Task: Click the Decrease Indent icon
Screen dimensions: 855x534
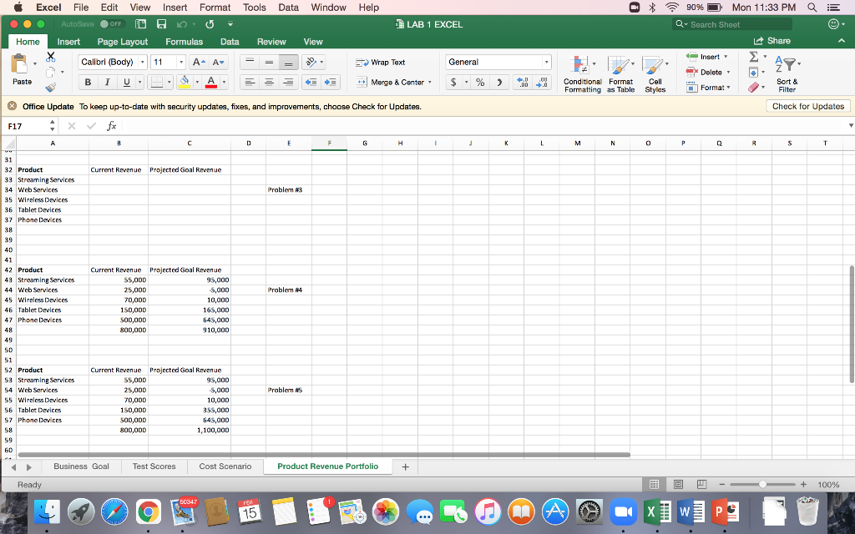Action: click(311, 83)
